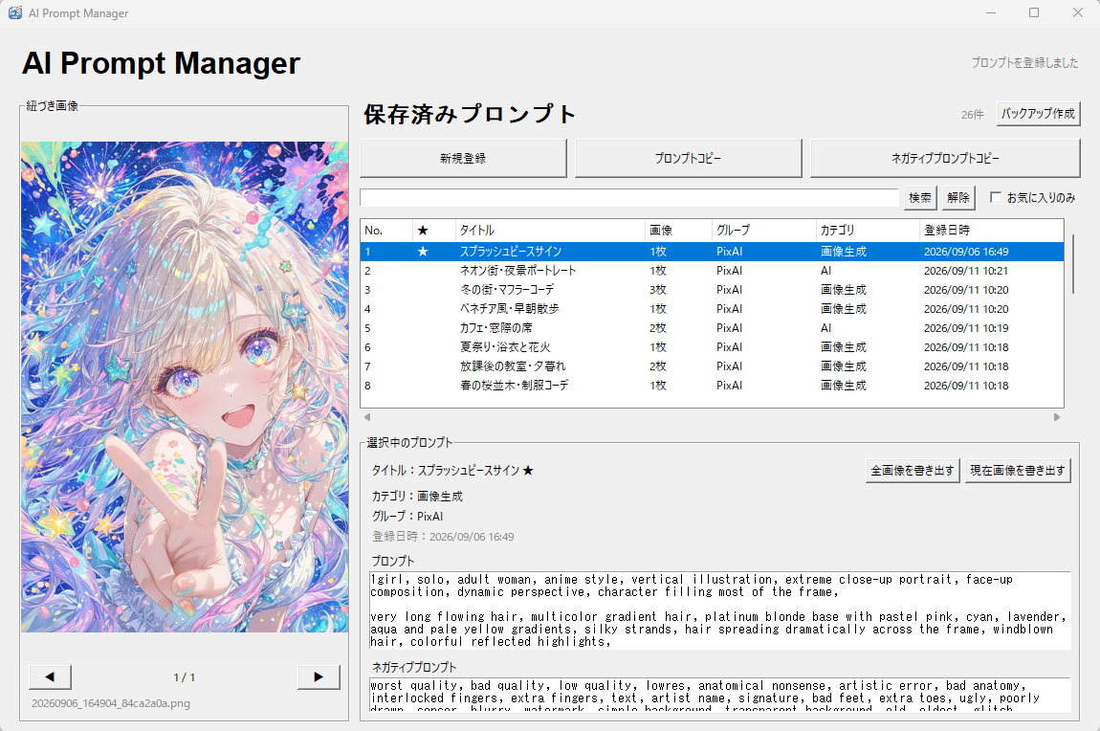Select the 夏祭り・浴衣と花火 row
This screenshot has width=1100, height=731.
pyautogui.click(x=712, y=347)
